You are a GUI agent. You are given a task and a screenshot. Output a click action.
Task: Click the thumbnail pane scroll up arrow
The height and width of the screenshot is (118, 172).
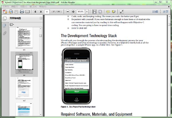[41, 28]
